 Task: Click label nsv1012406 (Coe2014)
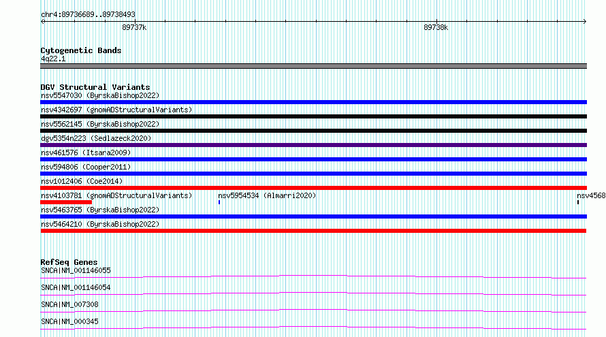pyautogui.click(x=82, y=181)
